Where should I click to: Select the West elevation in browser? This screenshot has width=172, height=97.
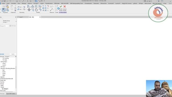tap(3, 75)
